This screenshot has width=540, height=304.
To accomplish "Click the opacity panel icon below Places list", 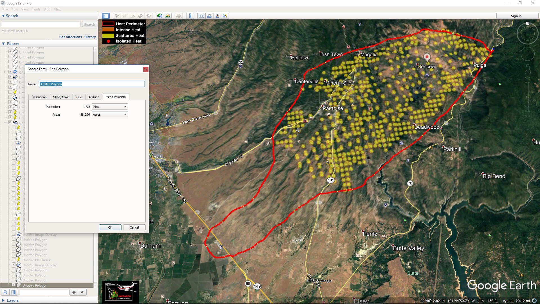I will pyautogui.click(x=13, y=292).
